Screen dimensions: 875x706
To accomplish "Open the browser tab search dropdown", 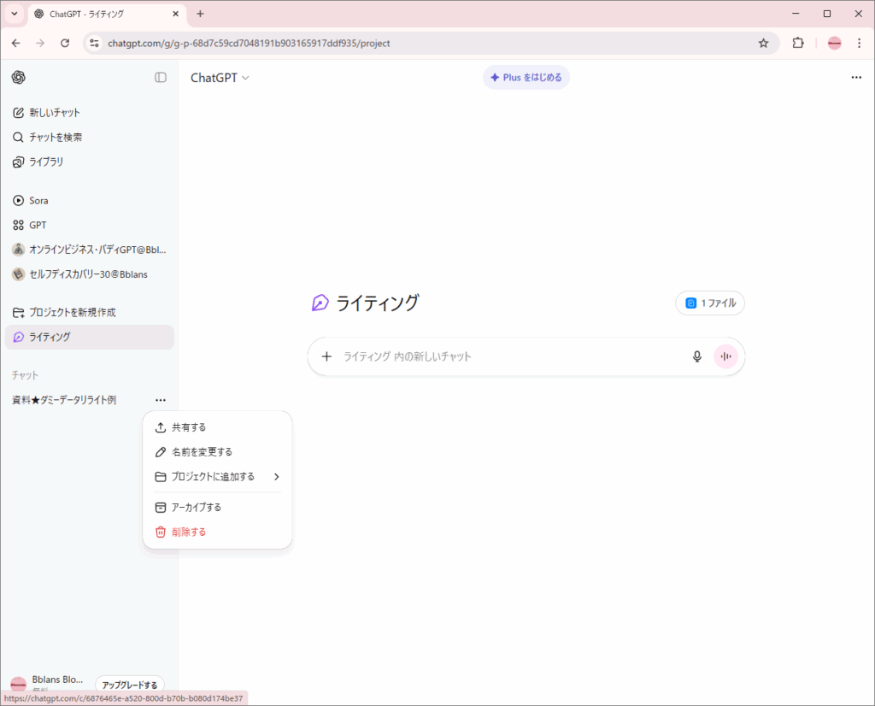I will (x=15, y=14).
